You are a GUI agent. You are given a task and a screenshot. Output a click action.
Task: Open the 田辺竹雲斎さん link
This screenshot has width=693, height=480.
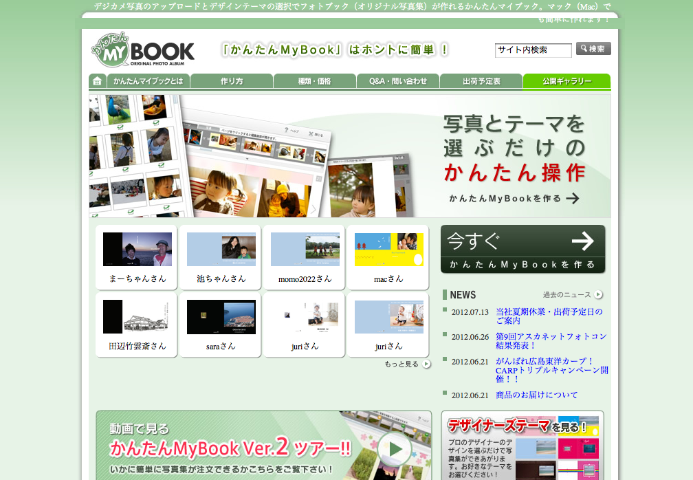(137, 346)
